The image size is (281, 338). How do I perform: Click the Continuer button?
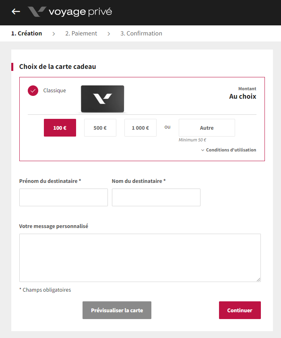240,310
